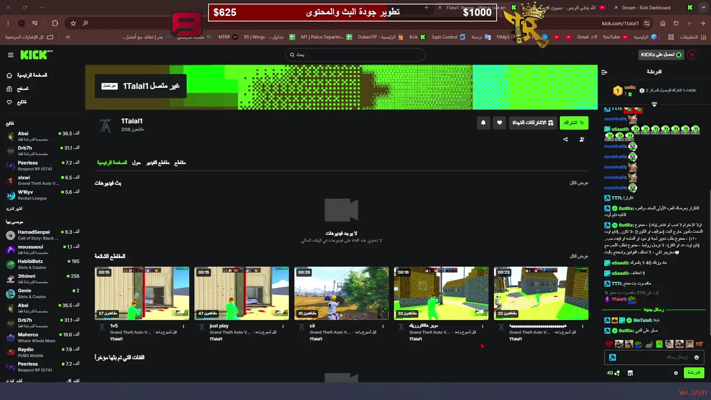Click the new messages indicator in chat
This screenshot has height=400, width=711.
(x=654, y=310)
